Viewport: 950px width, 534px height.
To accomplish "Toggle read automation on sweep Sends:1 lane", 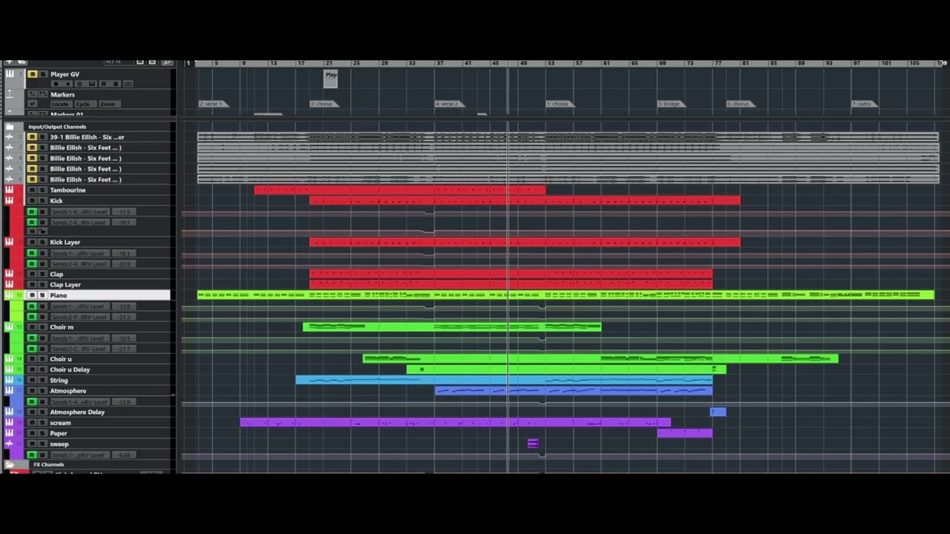I will coord(32,455).
